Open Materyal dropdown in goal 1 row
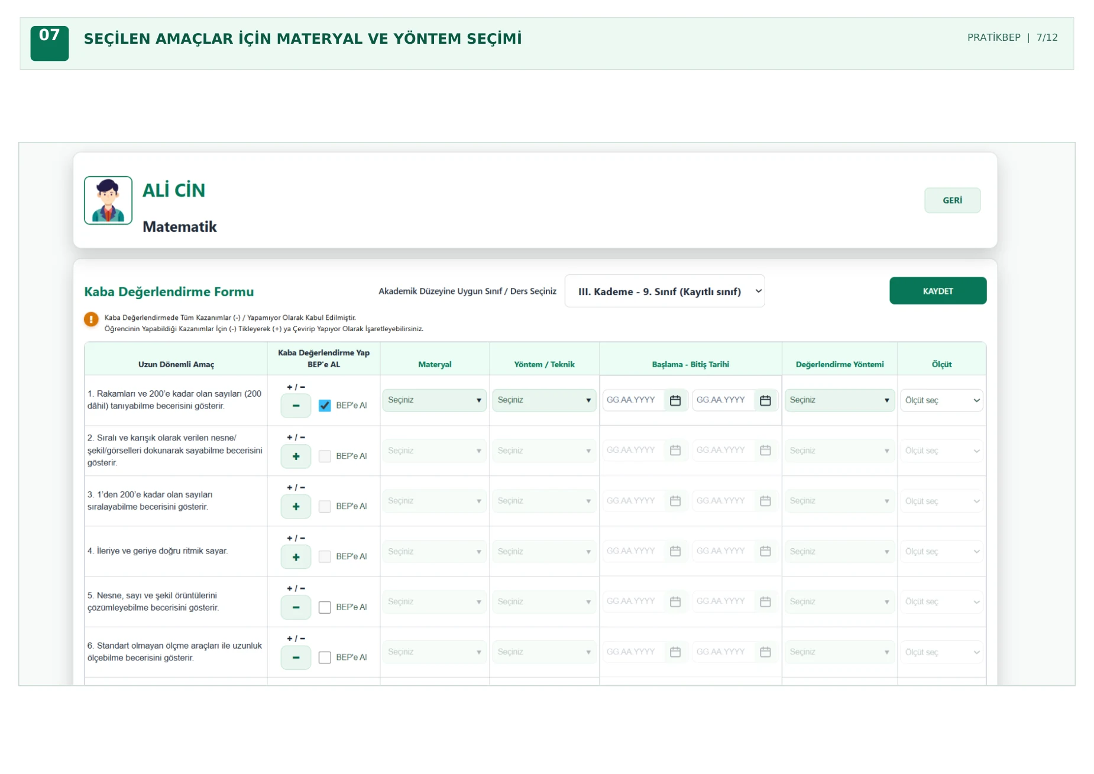Image resolution: width=1094 pixels, height=774 pixels. tap(435, 400)
